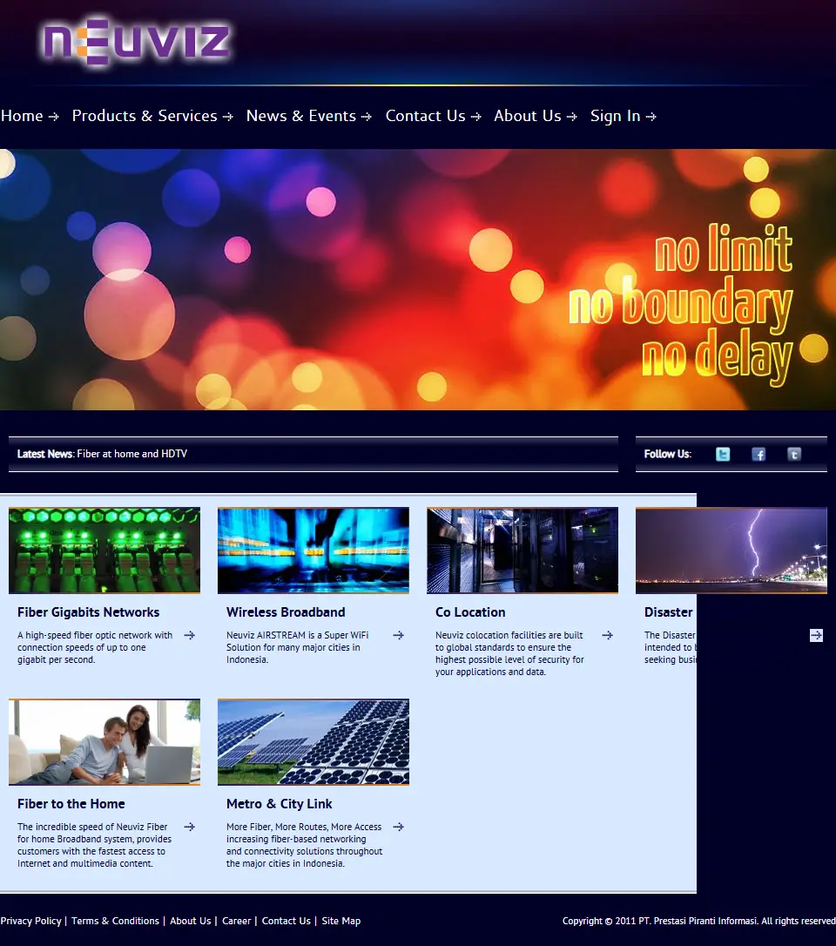The width and height of the screenshot is (836, 946).
Task: Click the Co Location server room thumbnail
Action: coord(522,551)
